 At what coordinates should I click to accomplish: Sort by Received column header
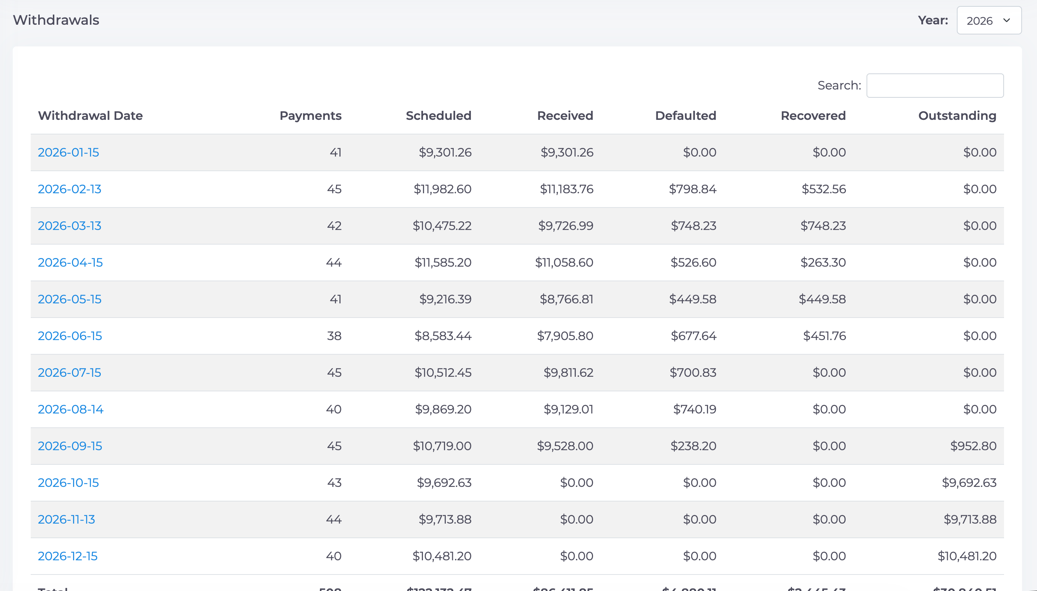[565, 116]
